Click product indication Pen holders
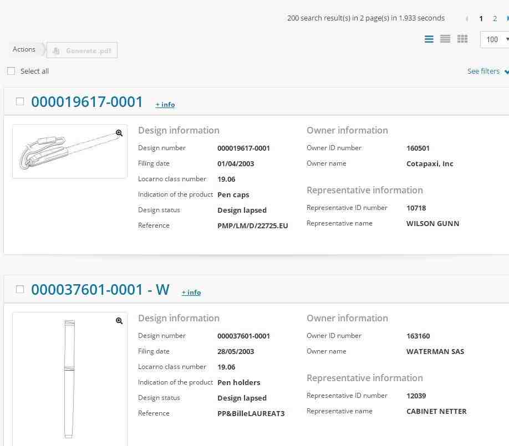 point(238,383)
